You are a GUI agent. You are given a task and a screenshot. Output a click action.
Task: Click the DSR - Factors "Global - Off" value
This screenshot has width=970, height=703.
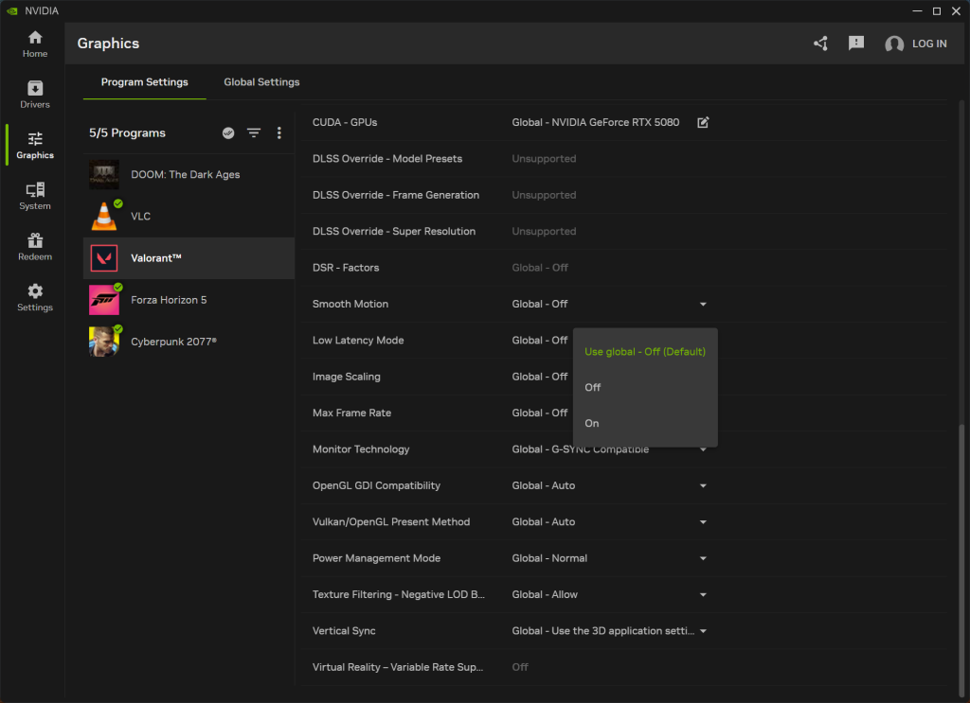tap(539, 268)
